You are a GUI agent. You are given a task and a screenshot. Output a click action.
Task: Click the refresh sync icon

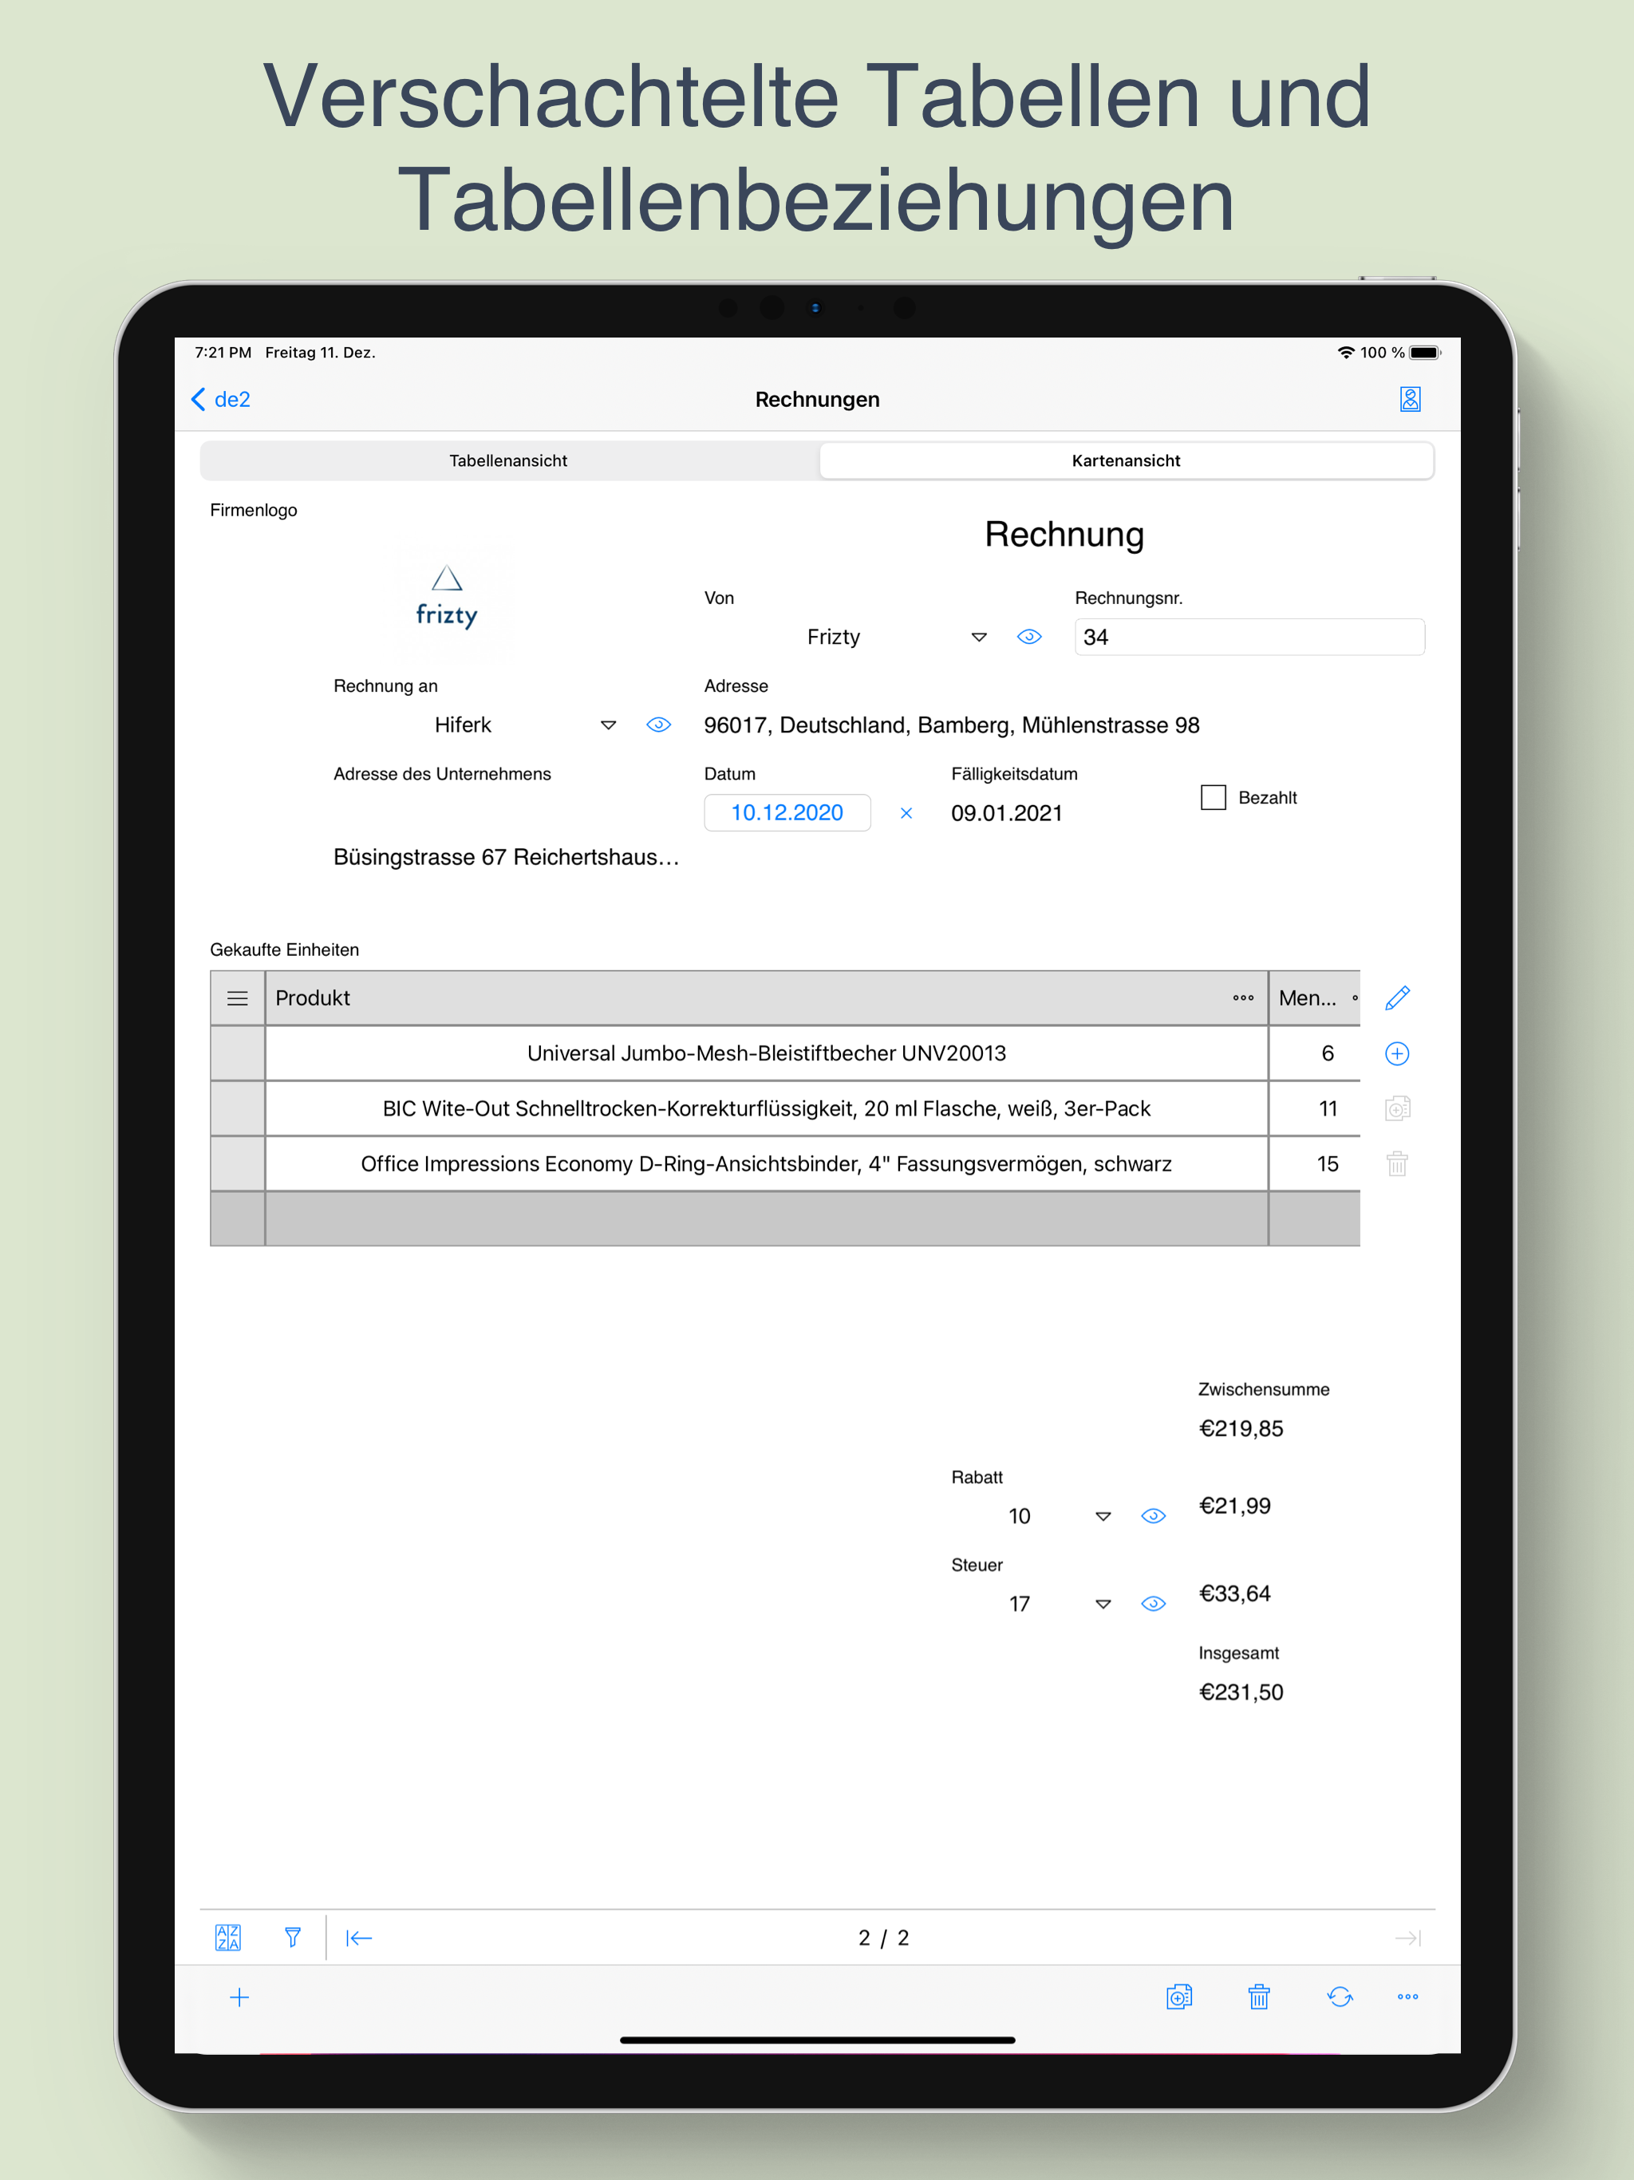point(1340,1996)
